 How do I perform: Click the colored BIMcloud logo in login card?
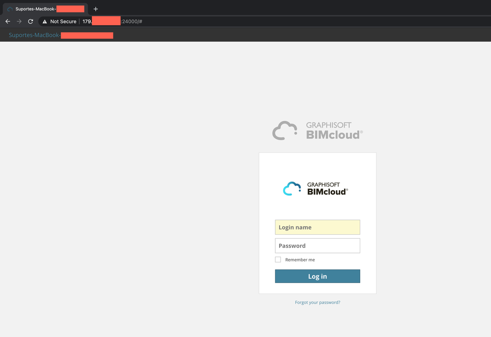pyautogui.click(x=316, y=189)
